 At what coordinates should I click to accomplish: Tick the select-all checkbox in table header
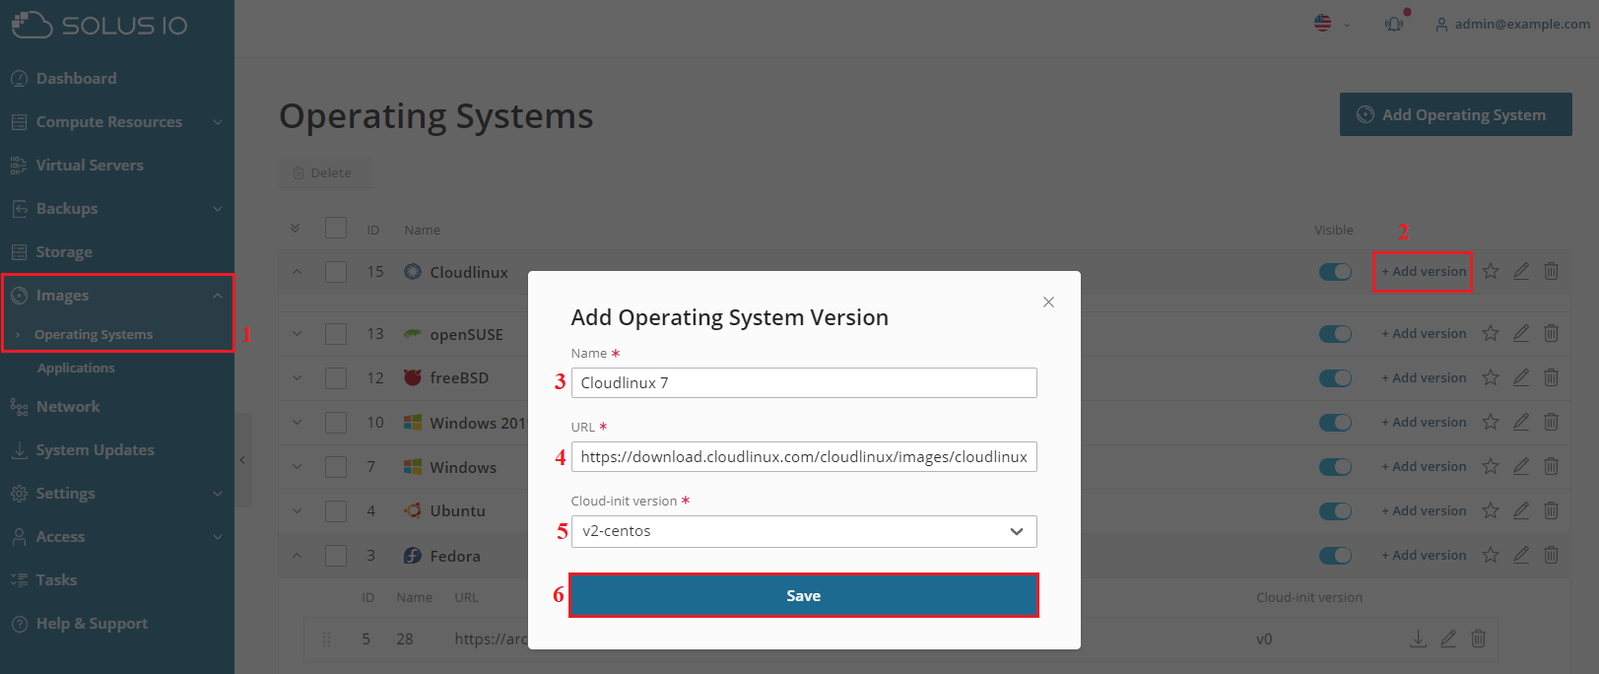336,228
